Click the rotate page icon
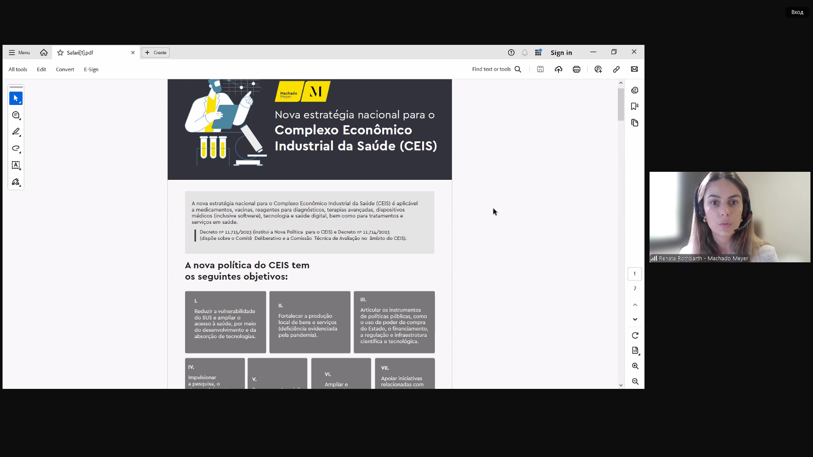 [635, 336]
